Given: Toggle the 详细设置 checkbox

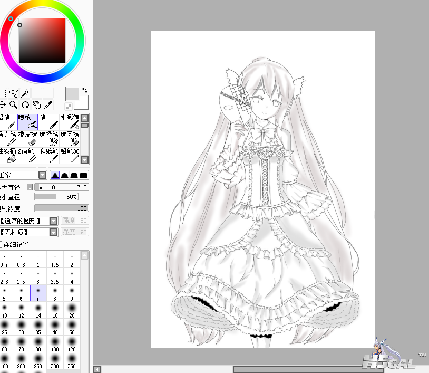Looking at the screenshot, I should click(1, 244).
